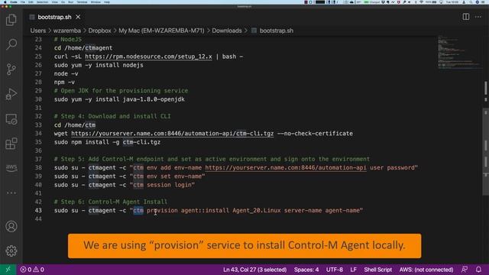Click the Downloads breadcrumb
Image resolution: width=489 pixels, height=275 pixels.
227,31
